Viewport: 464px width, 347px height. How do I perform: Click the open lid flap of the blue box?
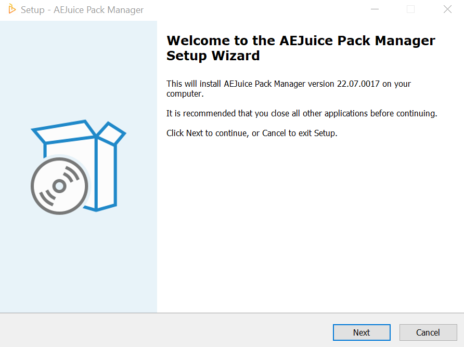pyautogui.click(x=111, y=134)
